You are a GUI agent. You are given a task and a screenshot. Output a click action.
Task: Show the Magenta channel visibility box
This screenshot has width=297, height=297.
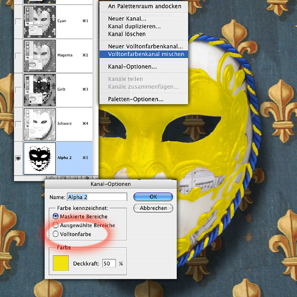18,56
